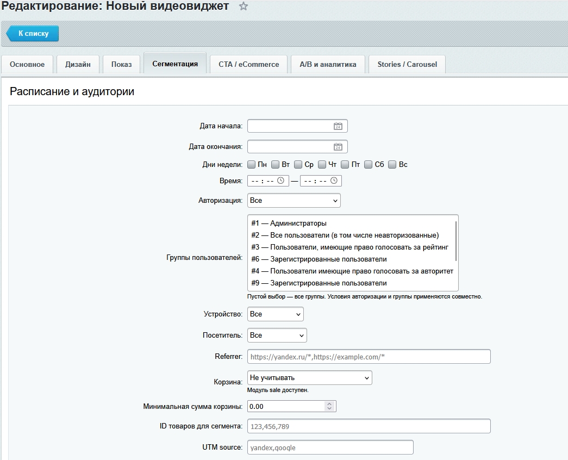Go back with К списку button
This screenshot has width=568, height=460.
[33, 33]
